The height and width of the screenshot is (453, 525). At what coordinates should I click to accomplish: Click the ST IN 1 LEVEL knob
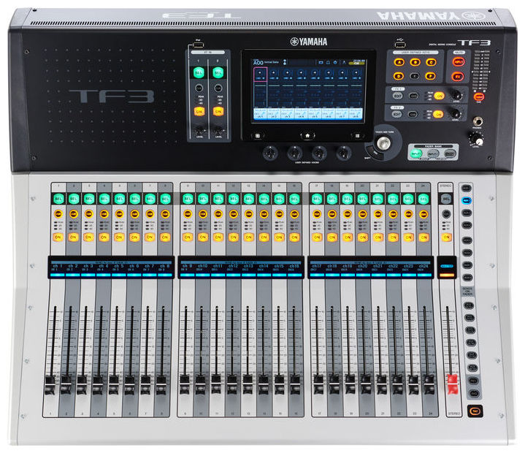click(199, 129)
